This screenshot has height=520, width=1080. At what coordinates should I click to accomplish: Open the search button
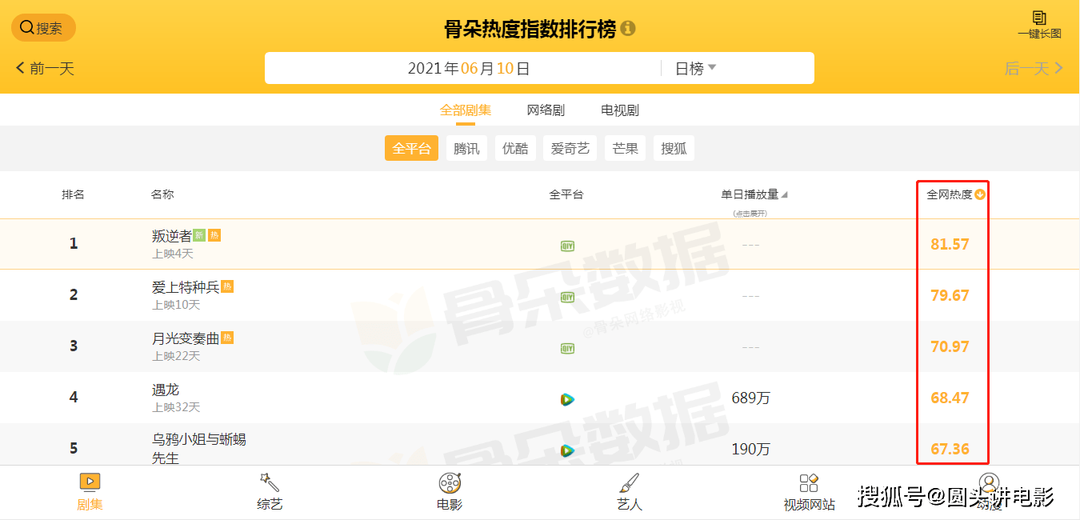point(43,28)
